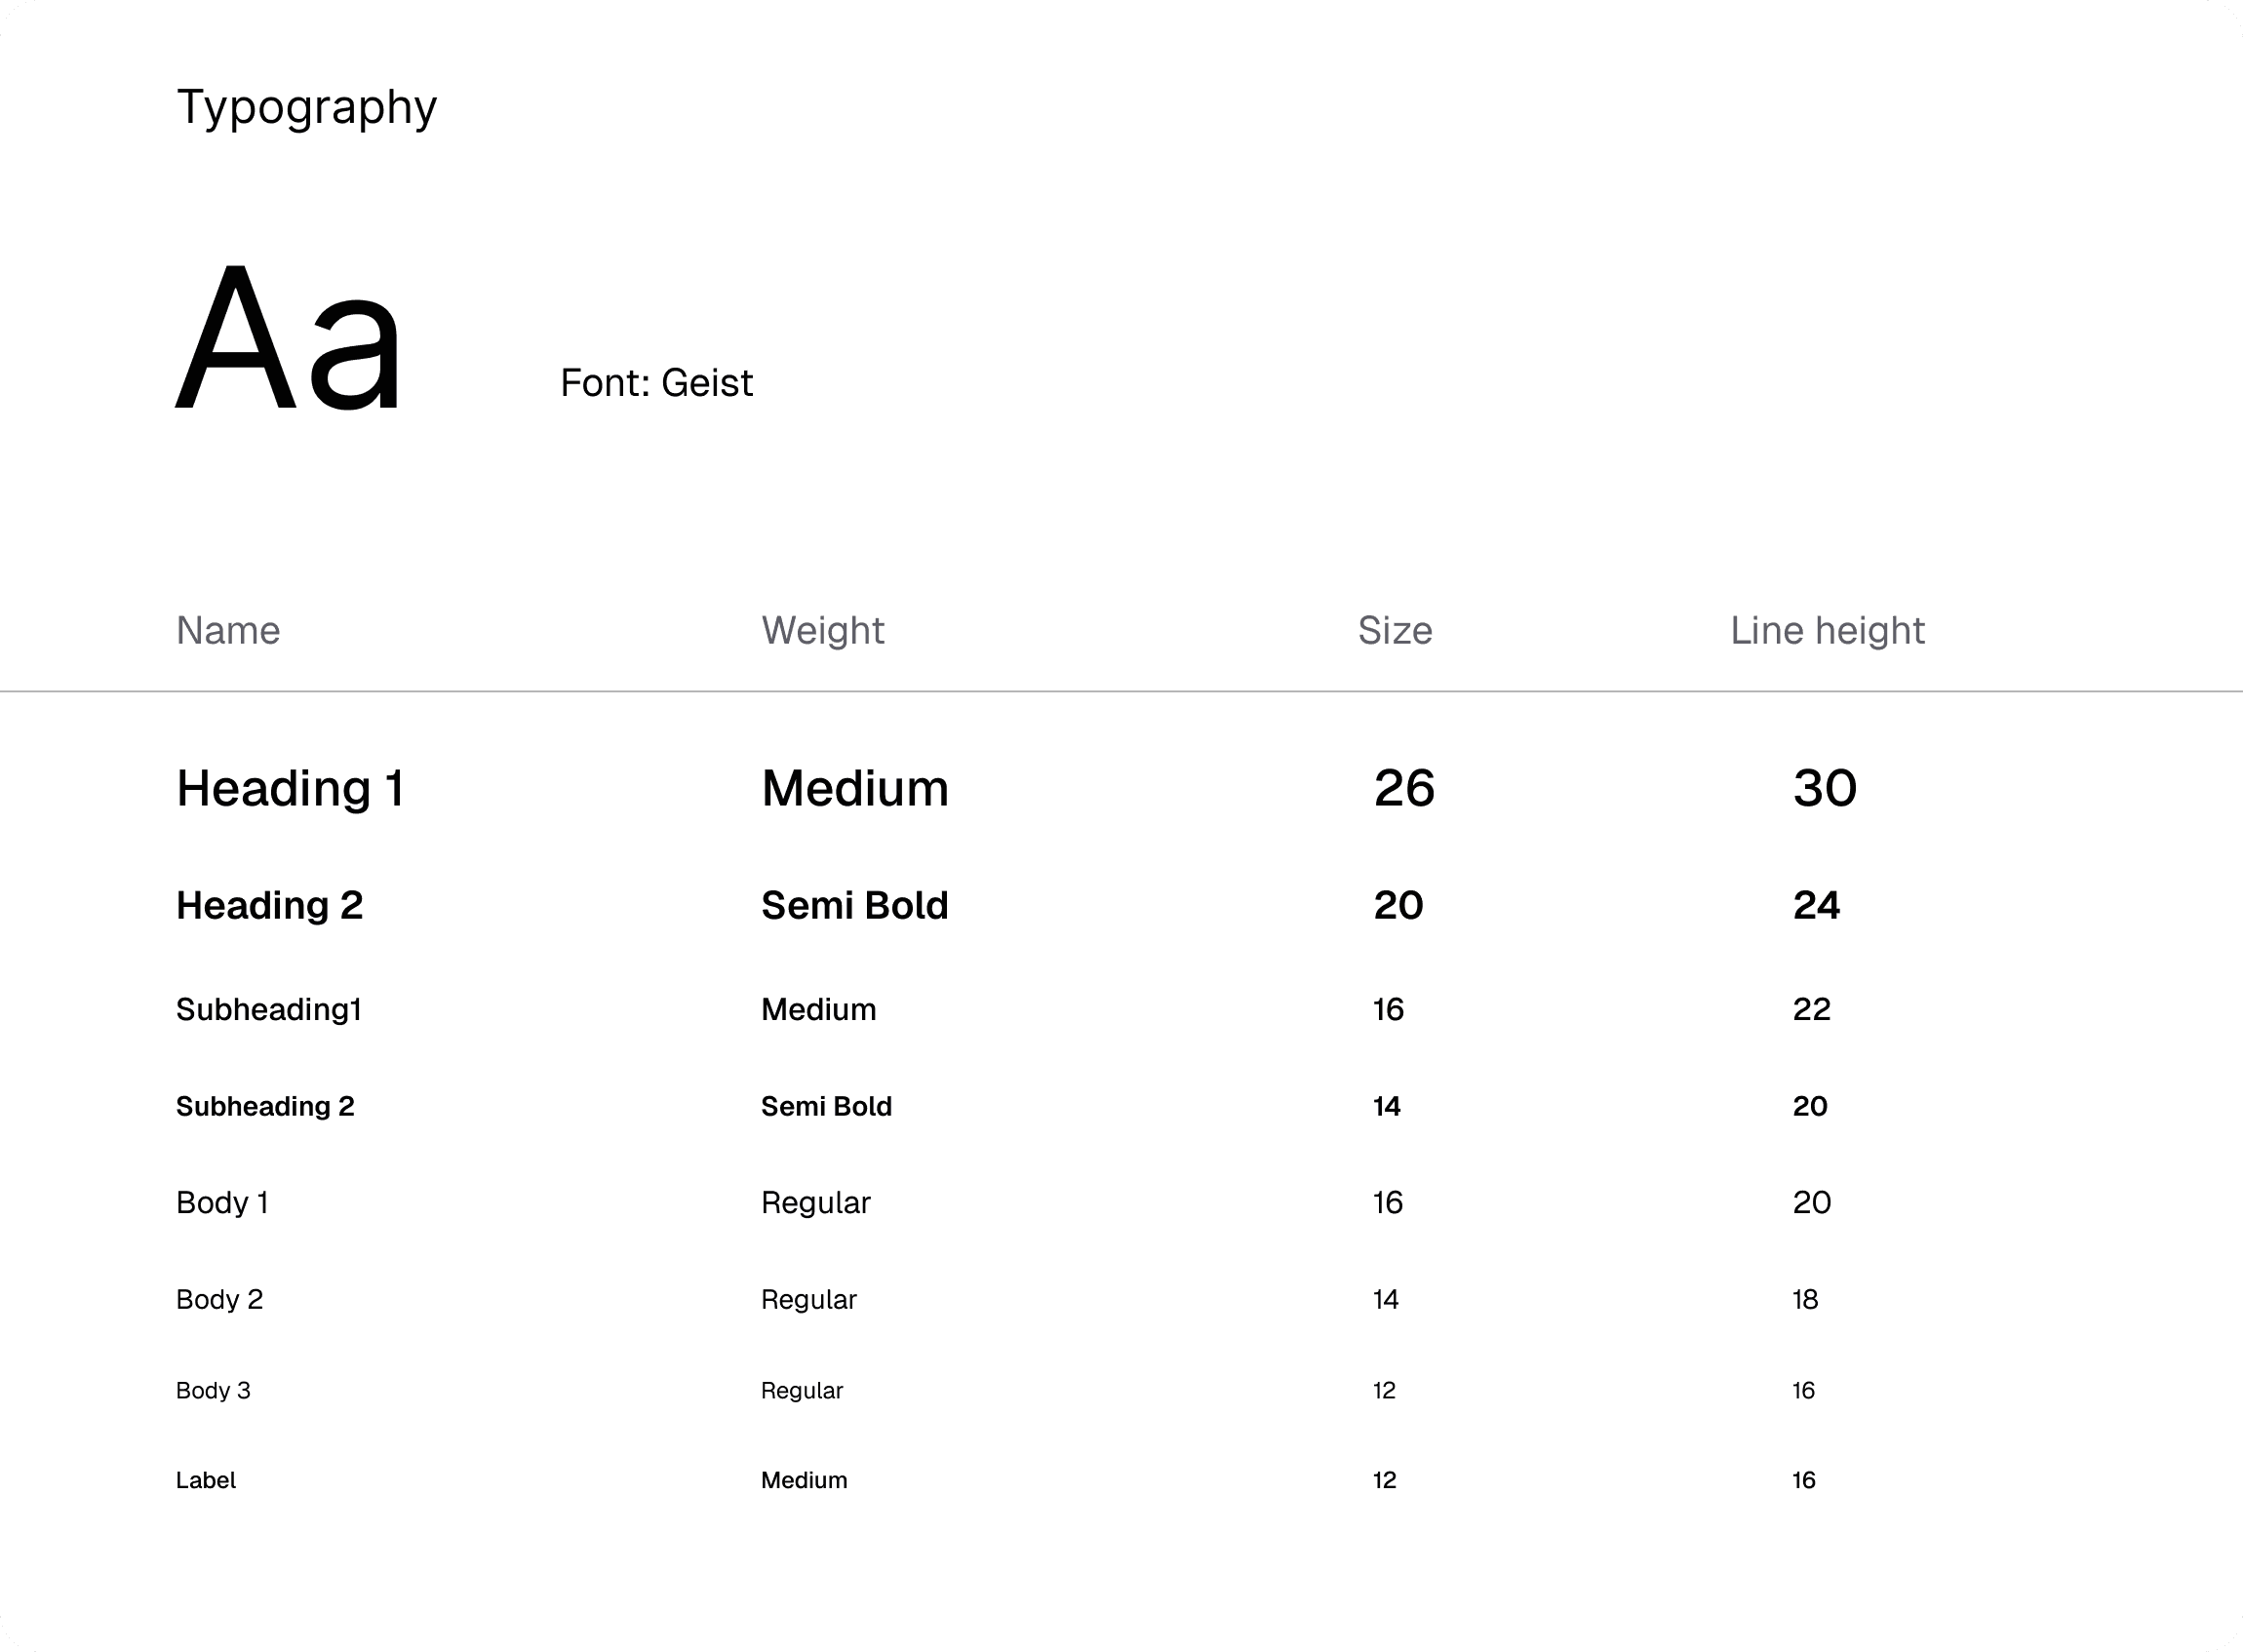
Task: Select the "Label" style name
Action: (x=206, y=1480)
